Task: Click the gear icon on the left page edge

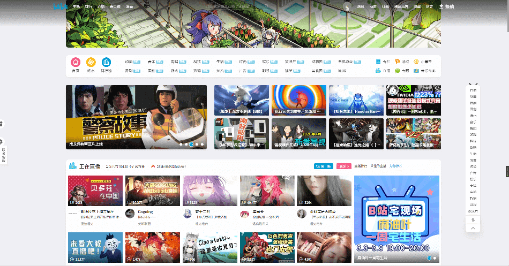Action: pyautogui.click(x=2, y=141)
